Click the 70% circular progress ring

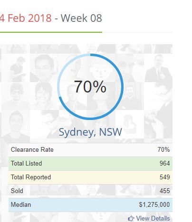point(90,87)
